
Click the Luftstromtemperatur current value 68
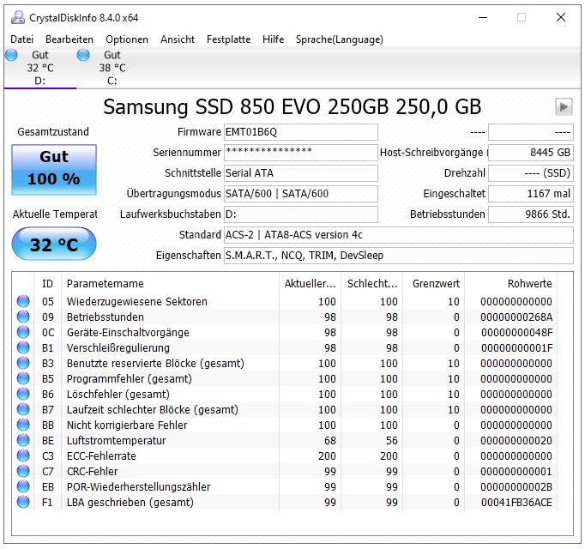[x=329, y=441]
